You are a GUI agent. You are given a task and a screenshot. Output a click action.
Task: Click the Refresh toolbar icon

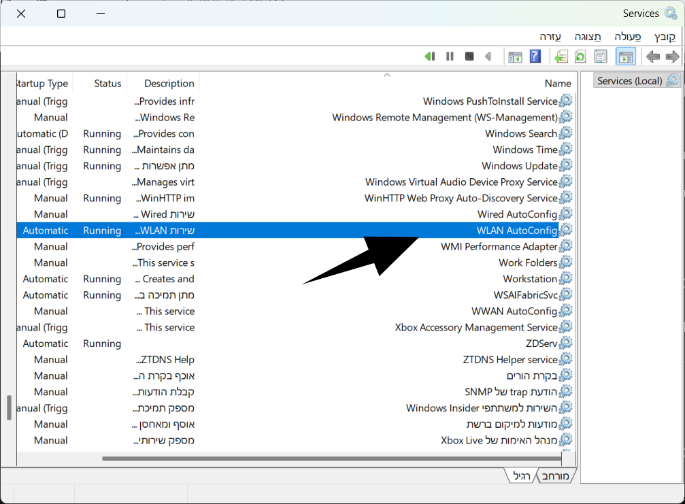pos(580,56)
